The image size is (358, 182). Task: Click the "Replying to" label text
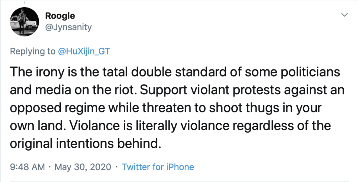point(33,51)
